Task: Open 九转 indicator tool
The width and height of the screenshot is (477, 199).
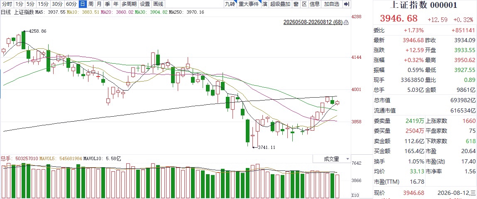Action: pyautogui.click(x=230, y=4)
